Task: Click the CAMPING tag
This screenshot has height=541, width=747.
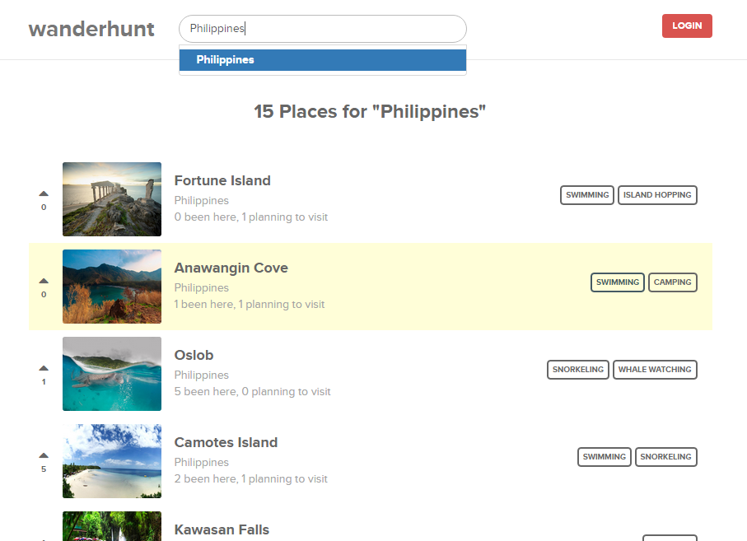Action: pyautogui.click(x=673, y=282)
